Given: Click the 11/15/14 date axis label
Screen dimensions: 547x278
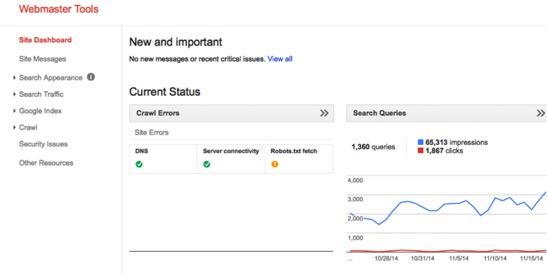Looking at the screenshot, I should 532,259.
